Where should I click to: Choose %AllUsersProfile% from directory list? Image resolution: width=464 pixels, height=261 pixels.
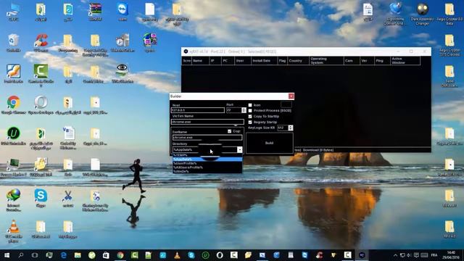tap(207, 167)
